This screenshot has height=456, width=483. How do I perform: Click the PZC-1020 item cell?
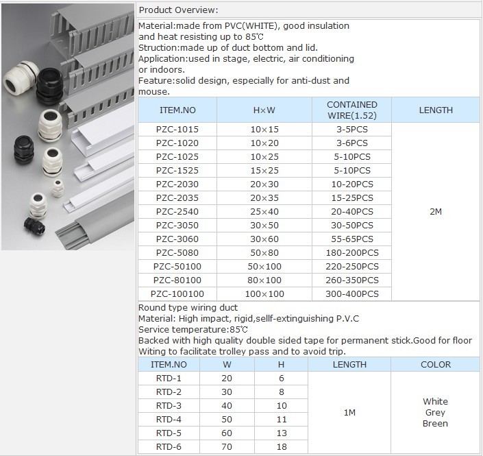[x=177, y=143]
